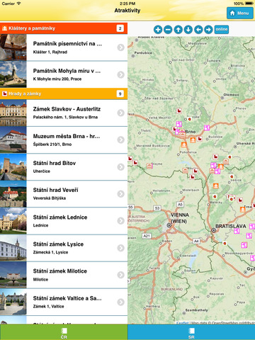
Task: Click the Leaflet attribution link
Action: click(182, 323)
